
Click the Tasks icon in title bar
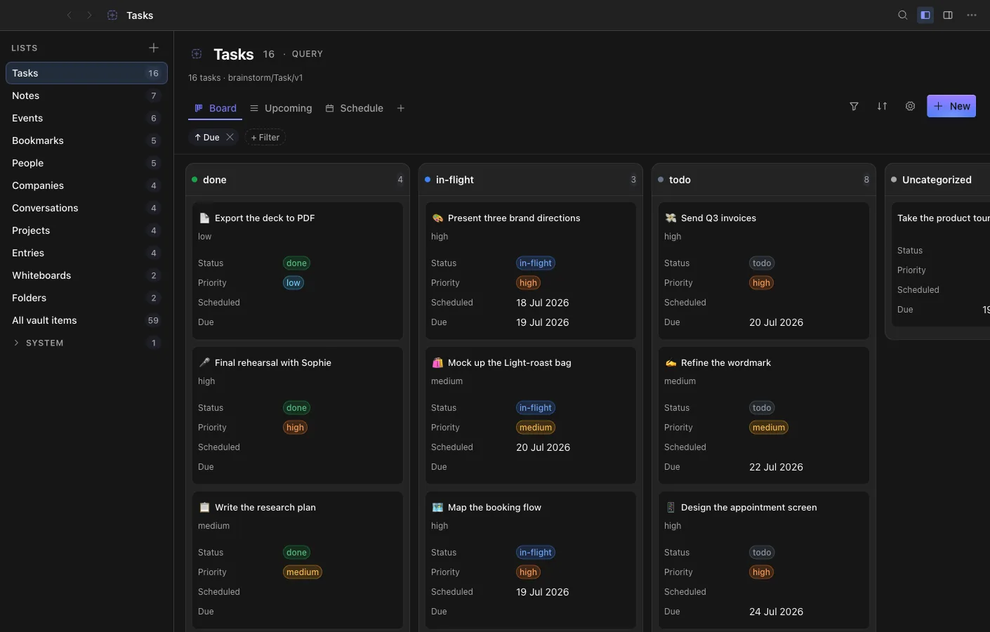112,15
